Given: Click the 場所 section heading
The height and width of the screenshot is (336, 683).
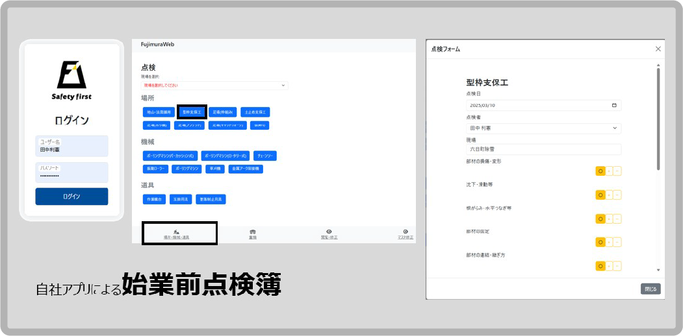Looking at the screenshot, I should click(148, 98).
